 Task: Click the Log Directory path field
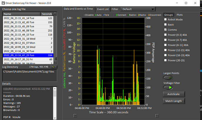coord(30,75)
